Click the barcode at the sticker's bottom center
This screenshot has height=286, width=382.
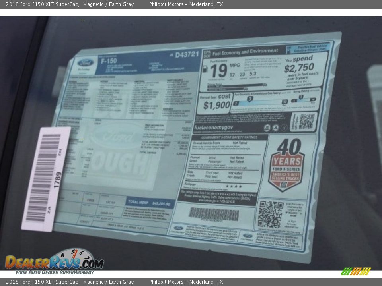(214, 214)
